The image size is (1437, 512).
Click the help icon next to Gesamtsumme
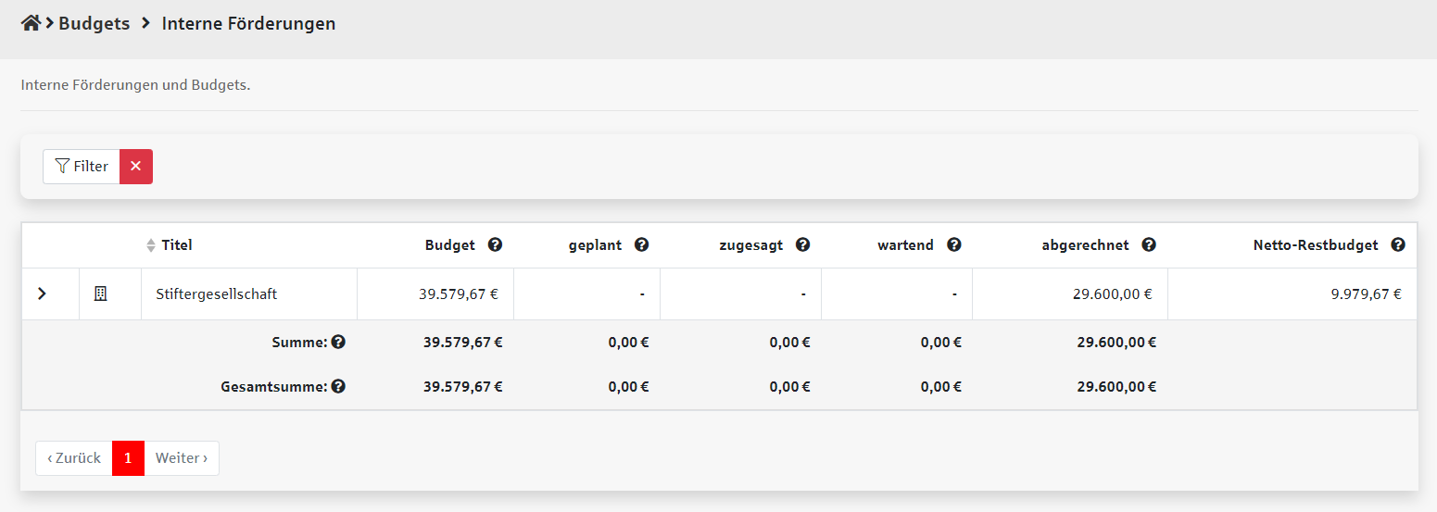(x=338, y=386)
